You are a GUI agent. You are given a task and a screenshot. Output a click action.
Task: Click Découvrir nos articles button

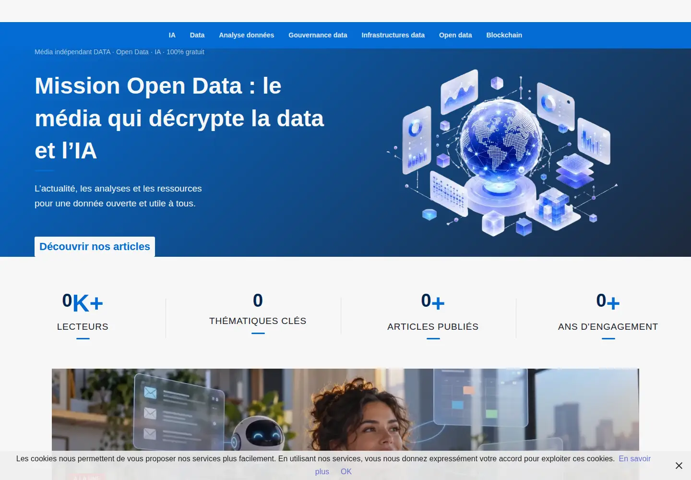(95, 247)
